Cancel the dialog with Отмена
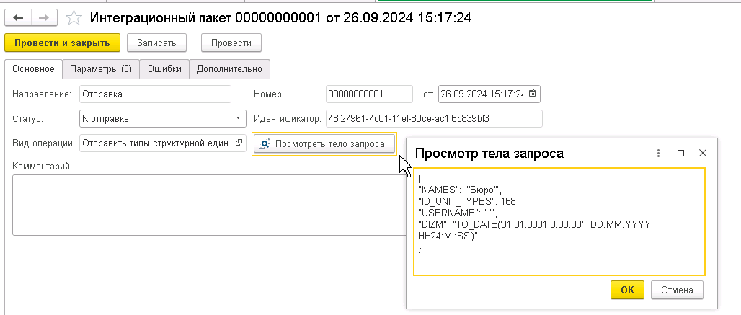The height and width of the screenshot is (315, 741). point(677,290)
